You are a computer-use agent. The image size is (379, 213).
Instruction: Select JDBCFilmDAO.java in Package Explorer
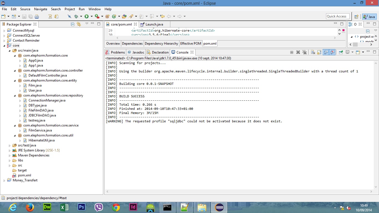point(42,115)
